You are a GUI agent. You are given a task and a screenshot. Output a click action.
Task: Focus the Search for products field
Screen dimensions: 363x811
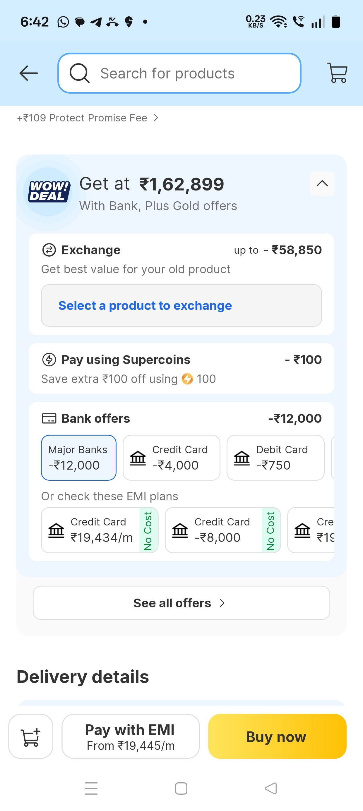click(x=179, y=73)
